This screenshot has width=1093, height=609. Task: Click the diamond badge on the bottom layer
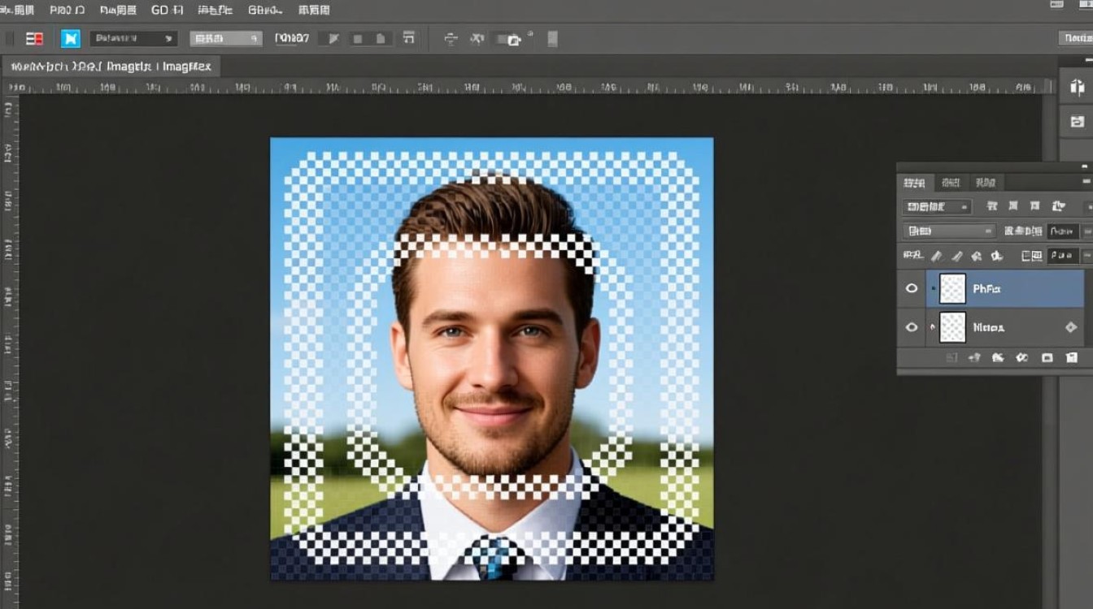1071,327
